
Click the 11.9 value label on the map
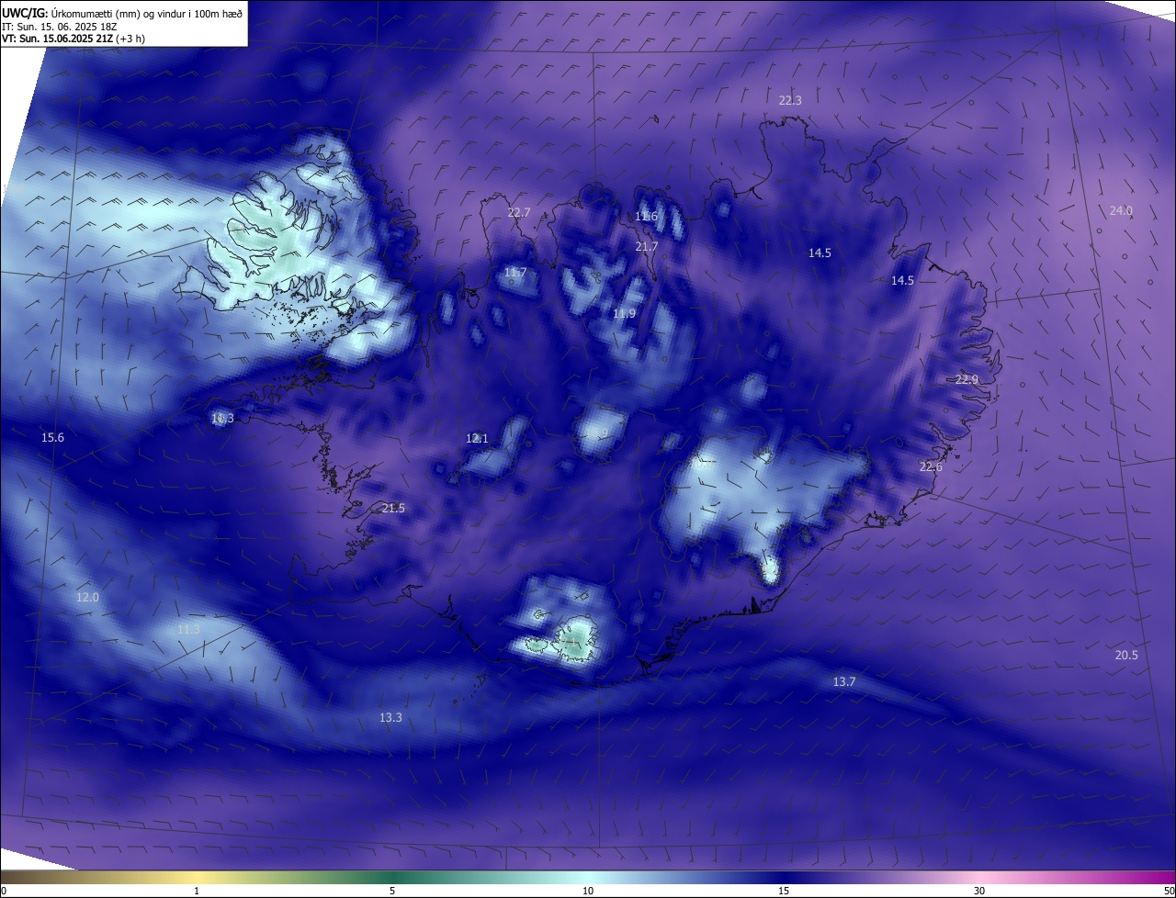[x=624, y=314]
